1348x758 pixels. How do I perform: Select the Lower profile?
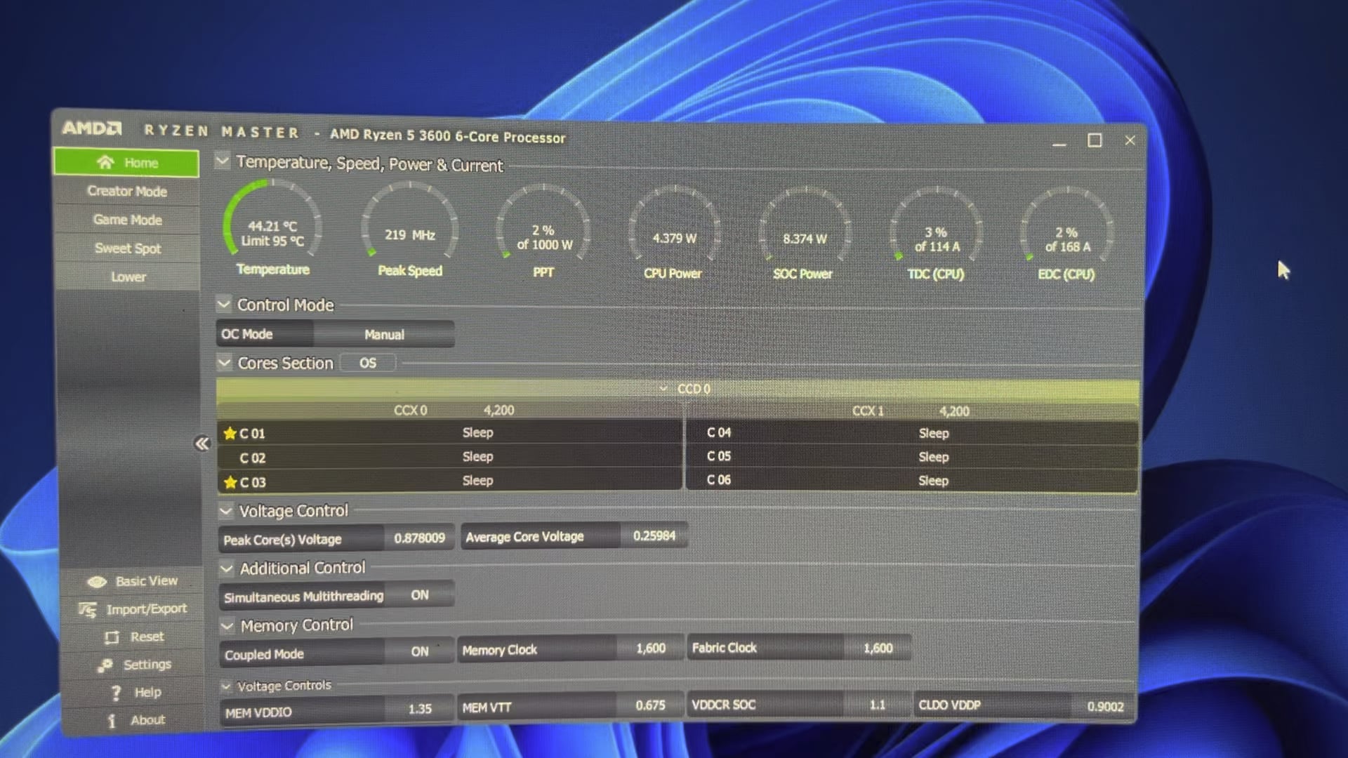tap(128, 277)
